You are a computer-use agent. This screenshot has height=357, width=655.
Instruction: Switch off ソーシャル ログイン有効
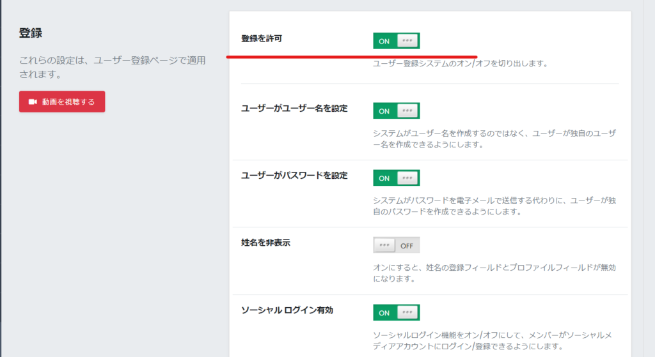click(397, 312)
